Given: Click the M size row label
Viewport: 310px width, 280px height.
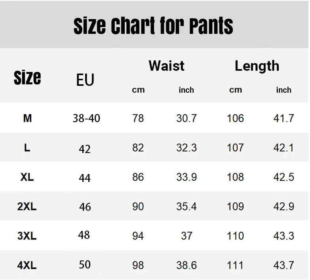Looking at the screenshot, I should coord(27,118).
